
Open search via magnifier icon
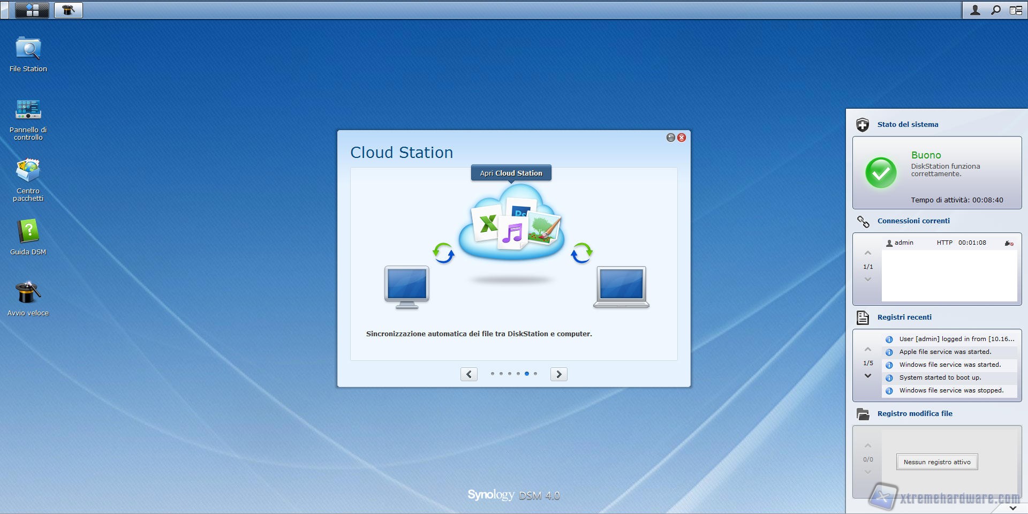(x=995, y=10)
